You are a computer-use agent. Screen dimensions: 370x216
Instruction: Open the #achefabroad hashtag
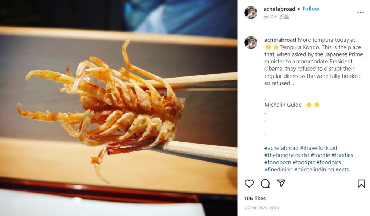(x=281, y=148)
